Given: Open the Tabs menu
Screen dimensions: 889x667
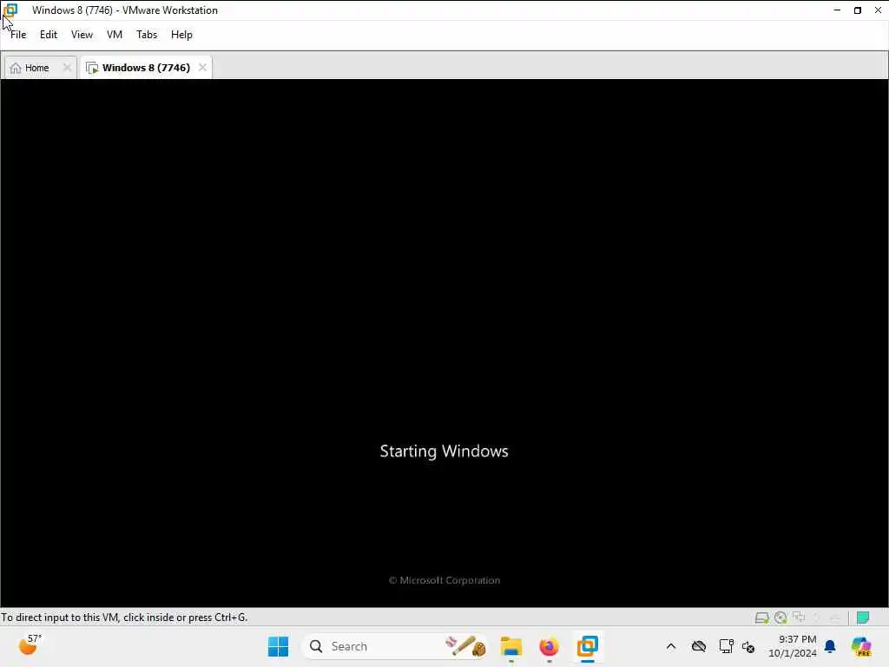Looking at the screenshot, I should tap(147, 35).
